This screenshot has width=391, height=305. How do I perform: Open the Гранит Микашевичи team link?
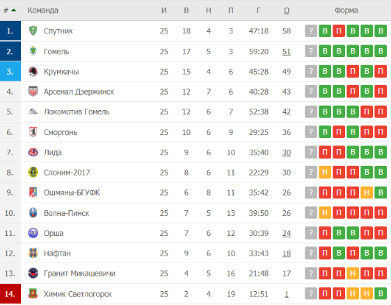pyautogui.click(x=79, y=274)
